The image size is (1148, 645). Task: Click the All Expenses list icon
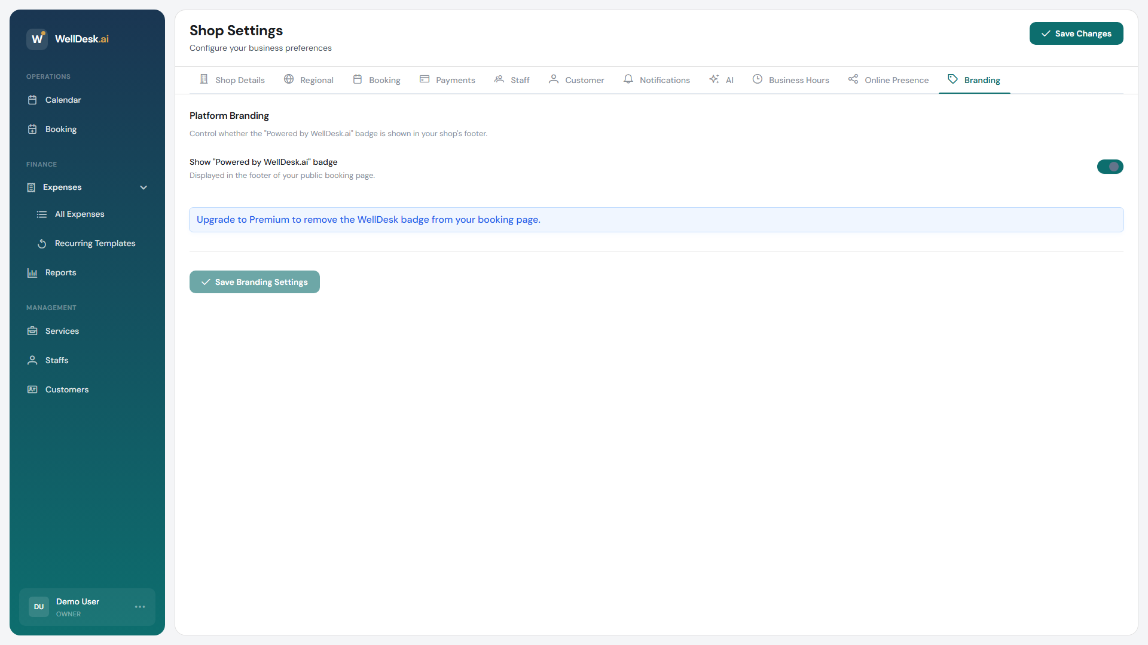(x=42, y=214)
